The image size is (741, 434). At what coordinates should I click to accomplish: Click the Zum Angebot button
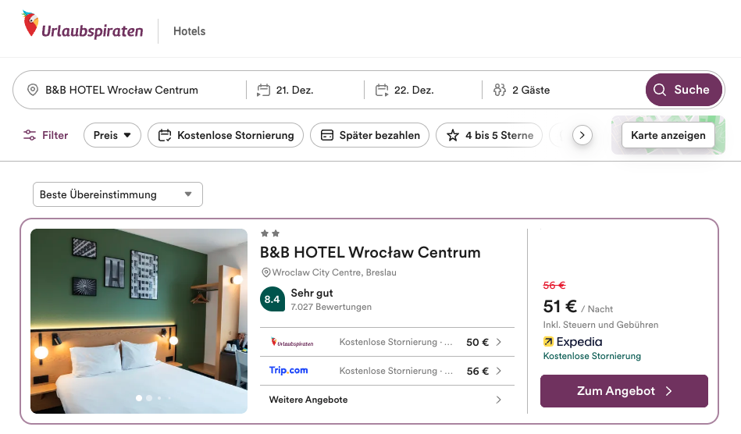click(624, 391)
